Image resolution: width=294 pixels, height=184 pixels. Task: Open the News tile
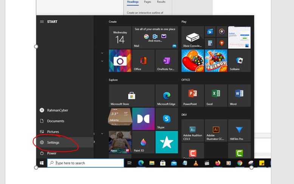point(120,142)
